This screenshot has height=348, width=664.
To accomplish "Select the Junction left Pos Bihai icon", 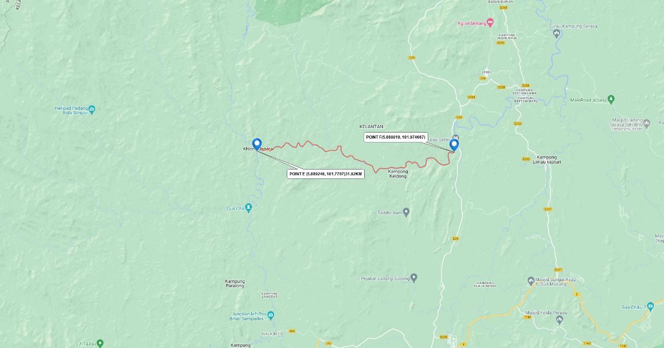I will 271,315.
